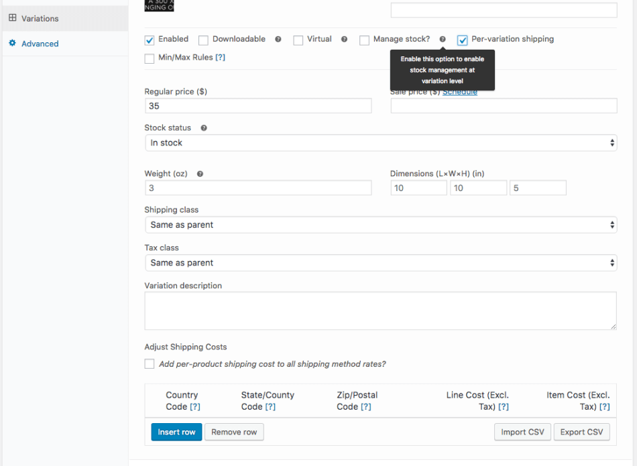637x466 pixels.
Task: Click inside the Variation description field
Action: pos(381,310)
